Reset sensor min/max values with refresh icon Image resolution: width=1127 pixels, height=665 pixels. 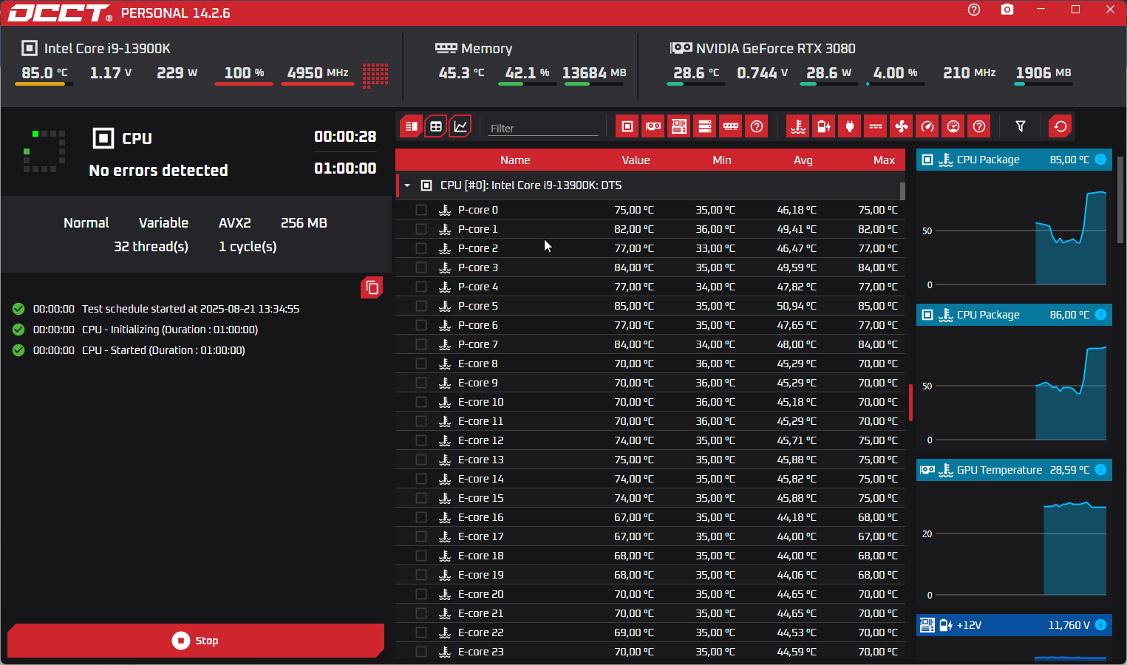1060,126
